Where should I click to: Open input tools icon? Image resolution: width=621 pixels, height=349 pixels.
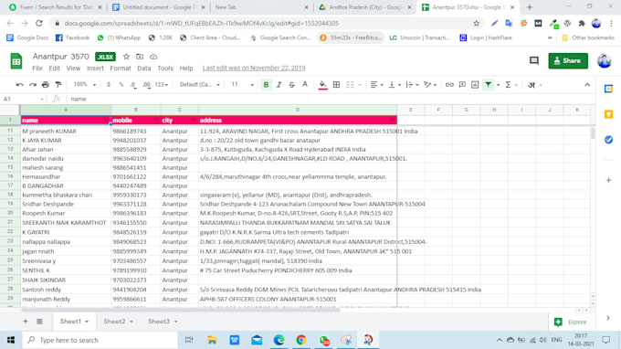tap(532, 85)
